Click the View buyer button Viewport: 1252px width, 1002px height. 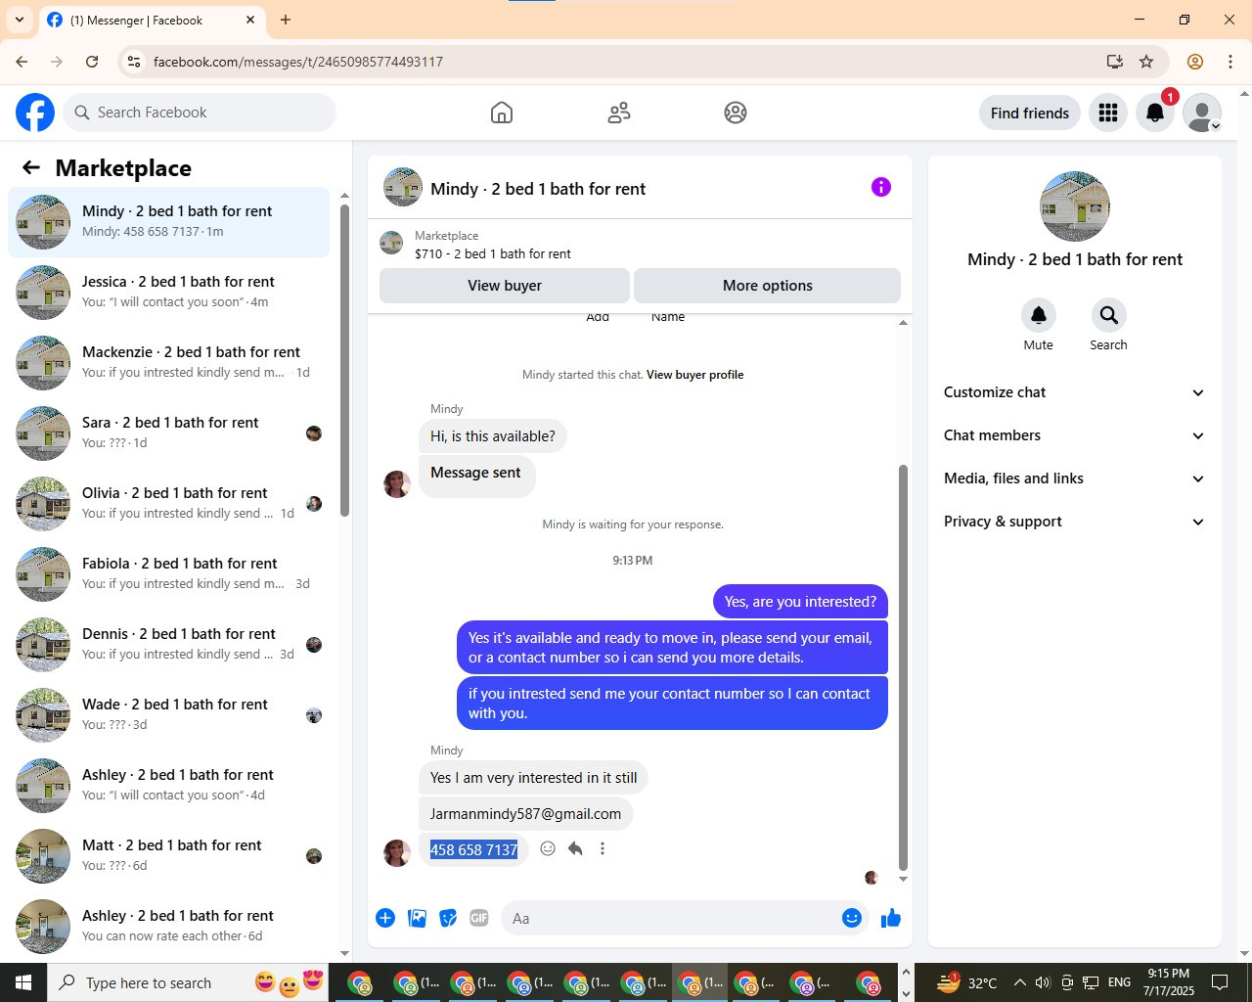point(505,286)
